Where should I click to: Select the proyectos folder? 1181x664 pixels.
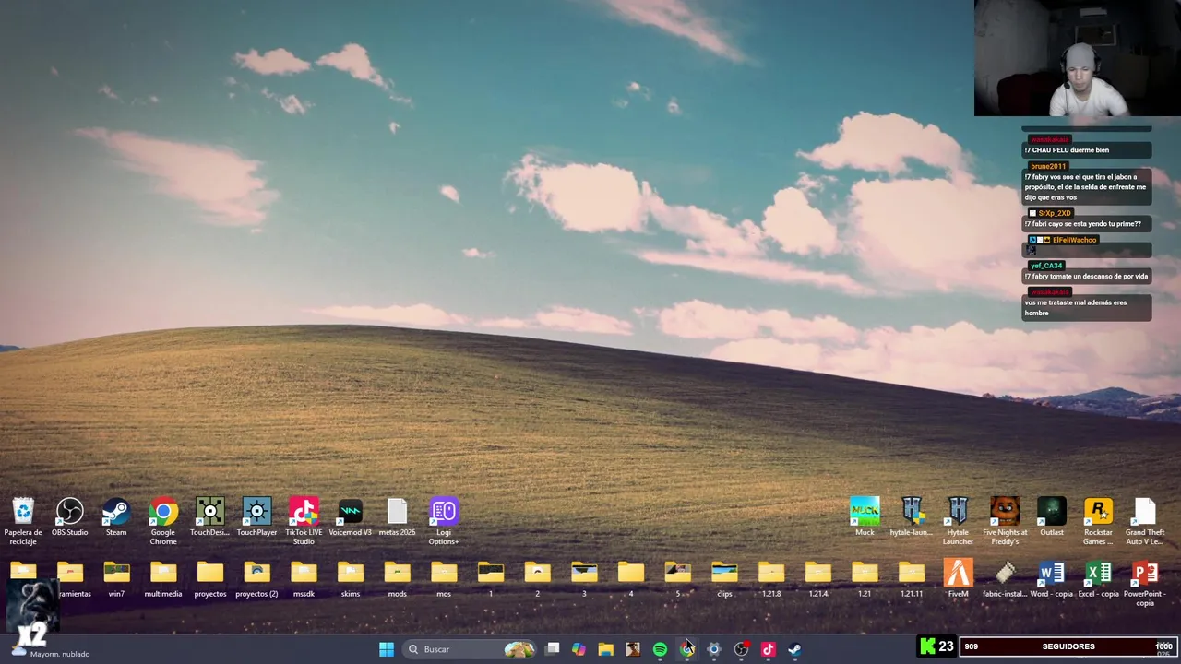click(x=210, y=579)
